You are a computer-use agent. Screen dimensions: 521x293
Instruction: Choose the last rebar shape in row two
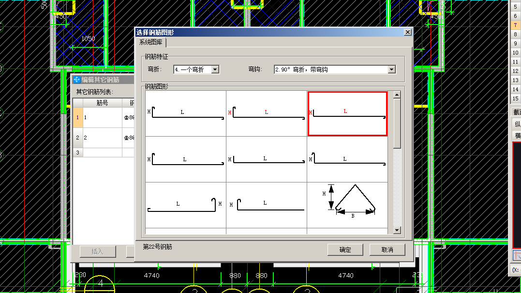(347, 159)
